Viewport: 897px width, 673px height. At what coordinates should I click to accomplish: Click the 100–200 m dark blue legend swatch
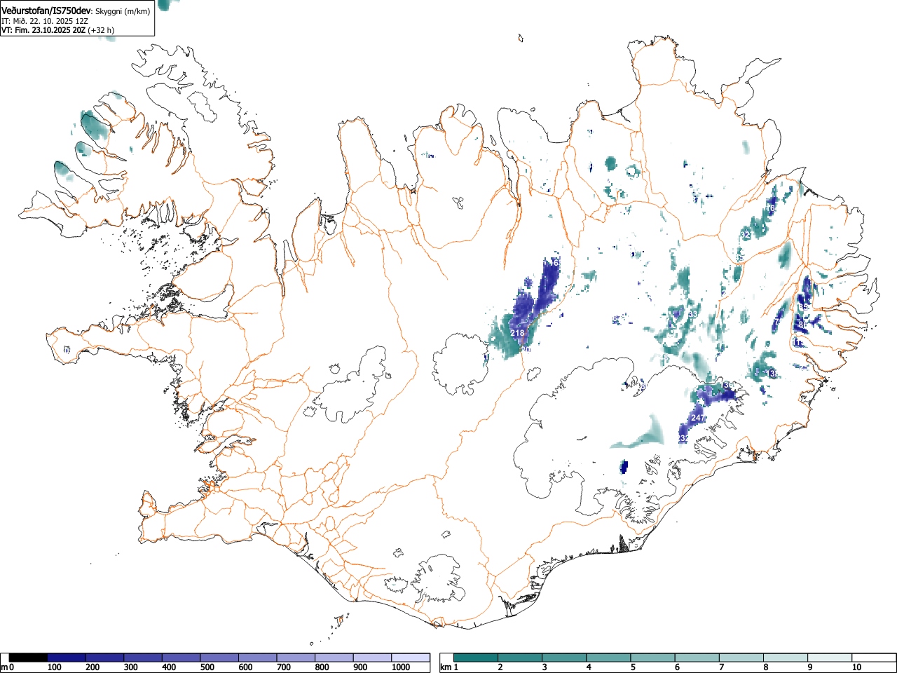(x=67, y=658)
